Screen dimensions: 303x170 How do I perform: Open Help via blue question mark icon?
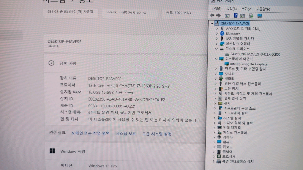[x=236, y=15]
